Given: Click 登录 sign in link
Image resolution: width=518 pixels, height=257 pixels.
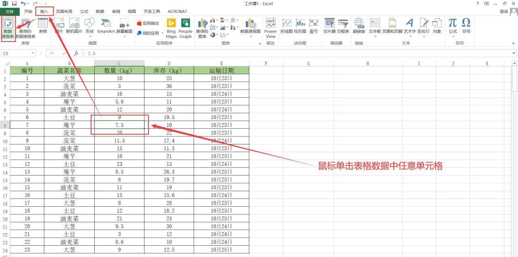Looking at the screenshot, I should point(504,11).
